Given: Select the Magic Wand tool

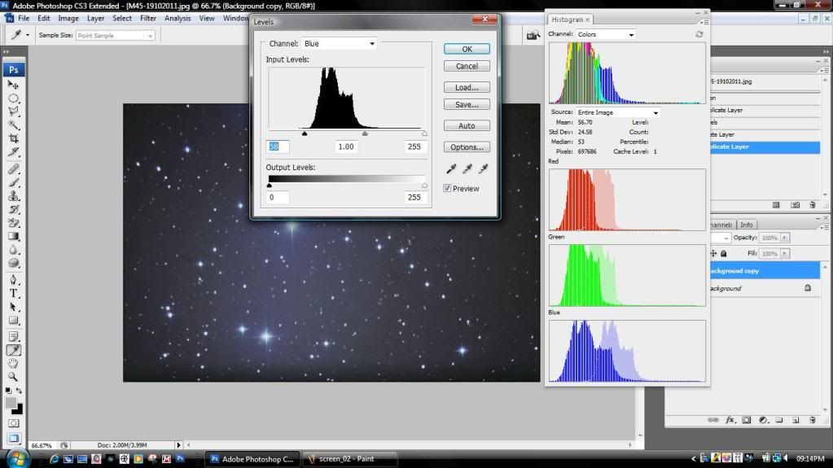Looking at the screenshot, I should pos(13,125).
